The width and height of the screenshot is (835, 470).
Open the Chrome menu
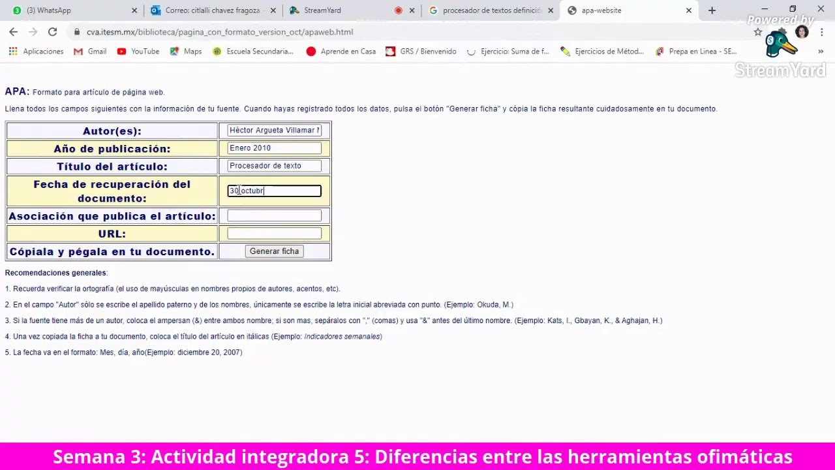(821, 32)
